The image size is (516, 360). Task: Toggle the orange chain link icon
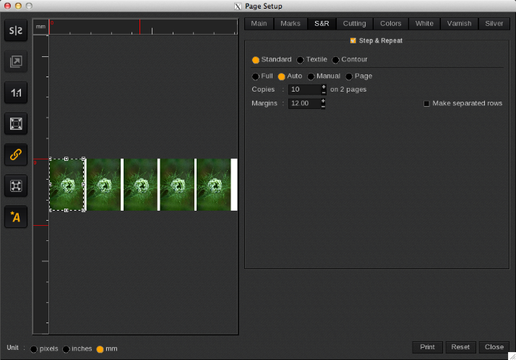[x=16, y=154]
